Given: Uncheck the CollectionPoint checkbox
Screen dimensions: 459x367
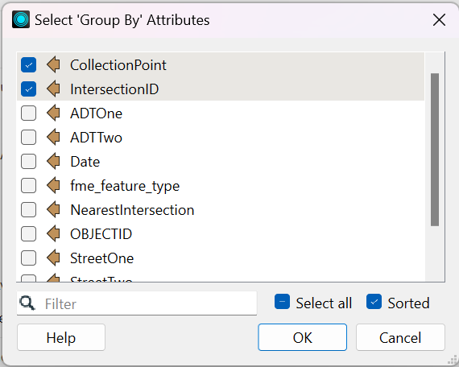Looking at the screenshot, I should click(x=28, y=64).
